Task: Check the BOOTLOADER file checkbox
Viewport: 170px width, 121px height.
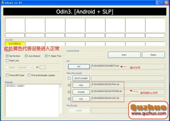Action: 69,78
